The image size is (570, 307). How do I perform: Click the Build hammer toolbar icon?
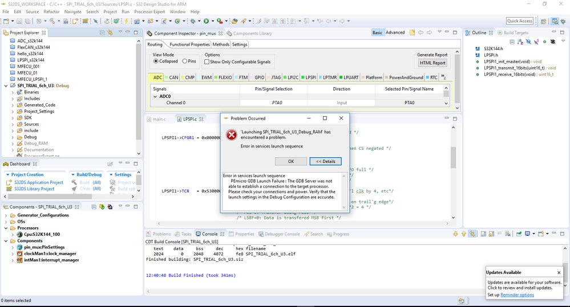click(x=52, y=21)
